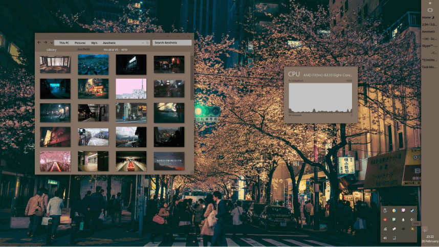Select the blue-lit dark alley thumbnail

tap(55, 88)
